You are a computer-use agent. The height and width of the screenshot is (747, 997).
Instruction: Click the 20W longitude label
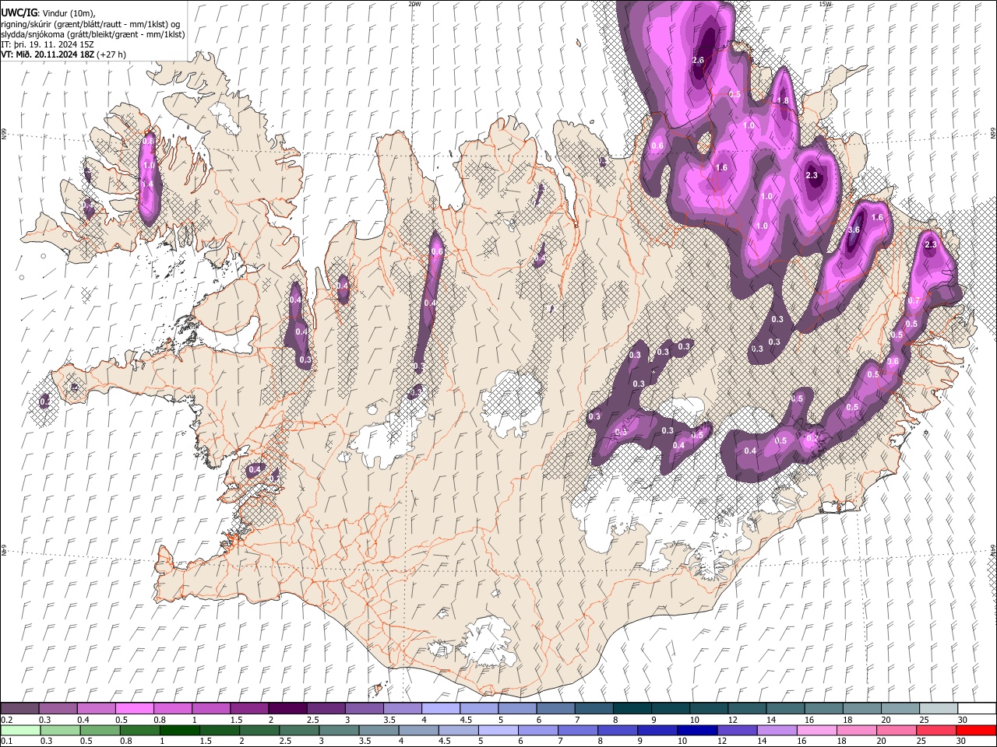[414, 4]
